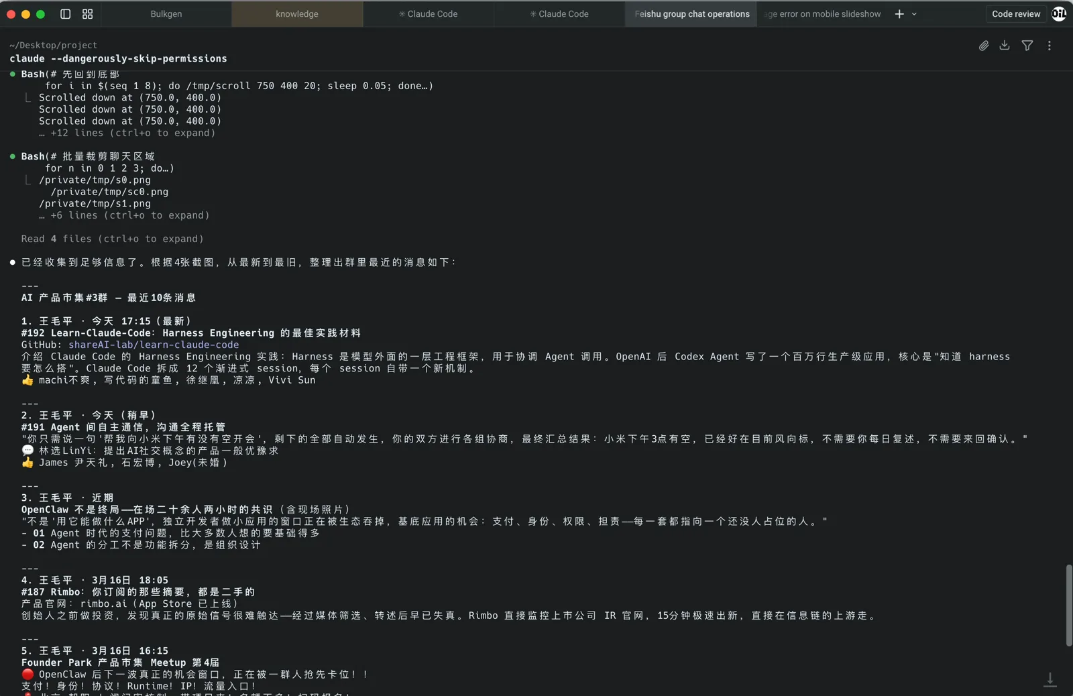Screen dimensions: 1073x696
Task: Switch to the knowledge tab
Action: (x=297, y=14)
